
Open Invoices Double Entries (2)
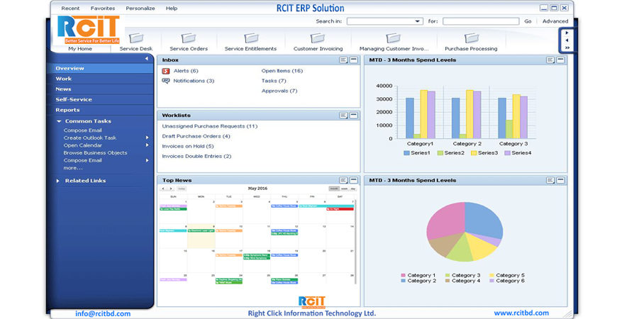(x=196, y=156)
